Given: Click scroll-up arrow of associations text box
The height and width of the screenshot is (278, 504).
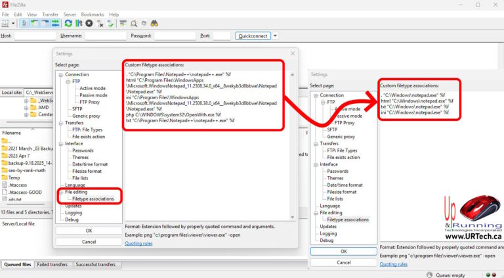Looking at the screenshot, I should [x=292, y=75].
